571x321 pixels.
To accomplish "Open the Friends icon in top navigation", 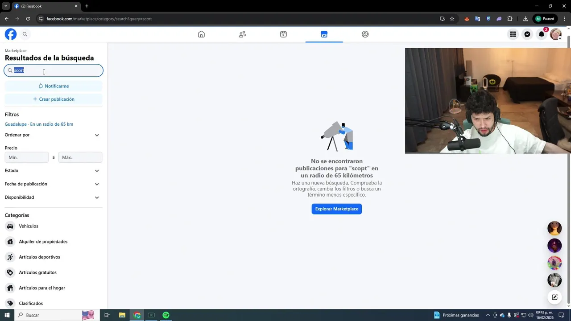I will click(242, 34).
